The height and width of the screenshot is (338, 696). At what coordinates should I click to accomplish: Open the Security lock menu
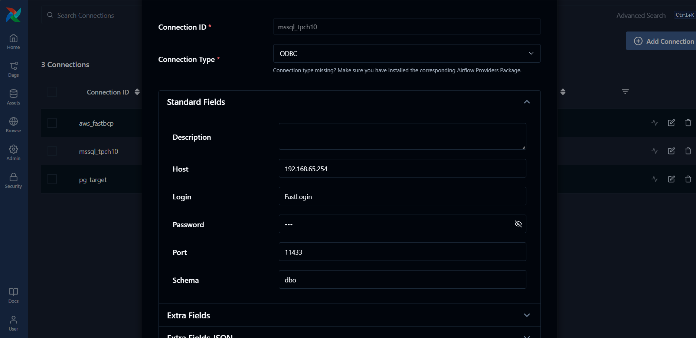point(13,180)
